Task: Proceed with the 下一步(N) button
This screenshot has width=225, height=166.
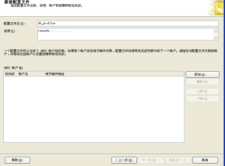Action: [151, 160]
